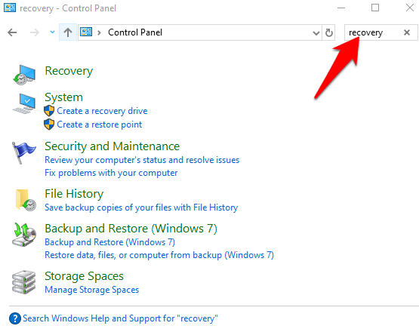
Task: Open the Storage Spaces heading
Action: [x=84, y=276]
